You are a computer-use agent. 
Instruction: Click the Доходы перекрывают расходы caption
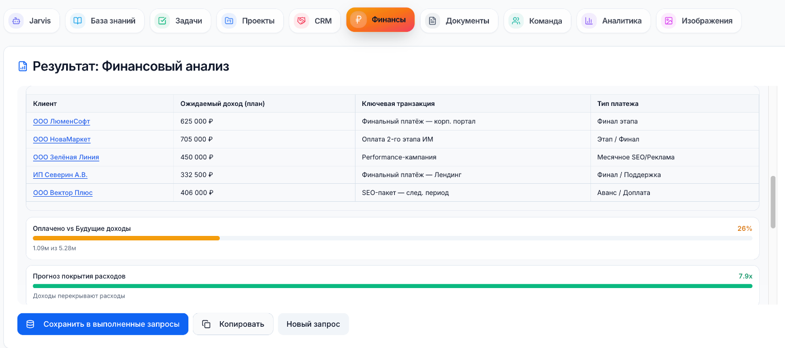point(79,296)
